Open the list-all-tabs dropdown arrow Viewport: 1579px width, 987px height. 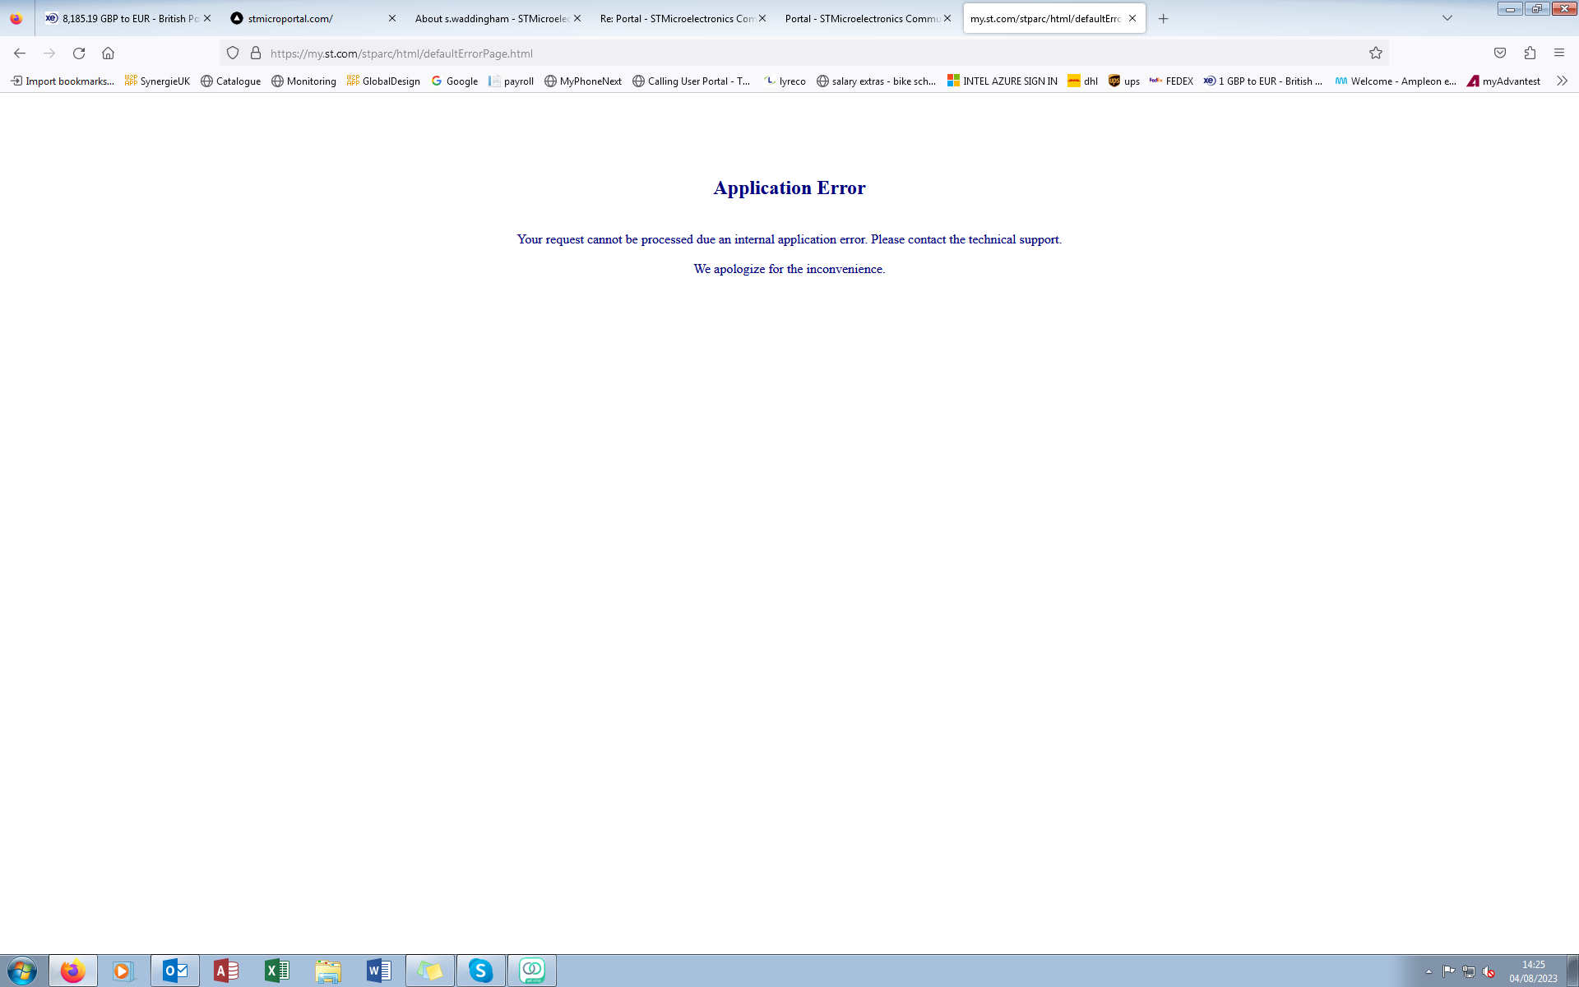pos(1447,18)
